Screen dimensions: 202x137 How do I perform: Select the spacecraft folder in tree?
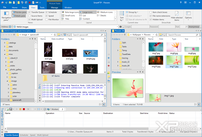tap(18, 100)
